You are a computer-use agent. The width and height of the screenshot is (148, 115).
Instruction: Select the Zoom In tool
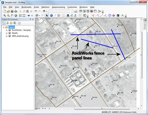point(5,16)
